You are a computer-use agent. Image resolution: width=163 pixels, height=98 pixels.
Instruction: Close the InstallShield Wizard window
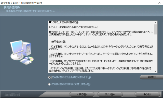click(x=159, y=3)
